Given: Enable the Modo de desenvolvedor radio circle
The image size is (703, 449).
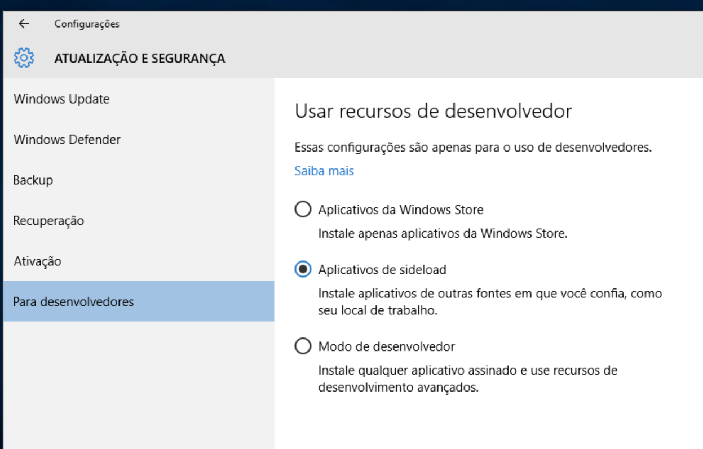Looking at the screenshot, I should [x=303, y=346].
